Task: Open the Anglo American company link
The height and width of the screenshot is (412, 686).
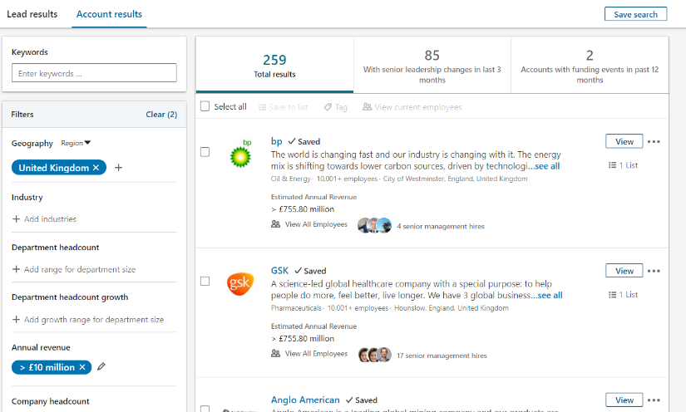Action: (305, 400)
